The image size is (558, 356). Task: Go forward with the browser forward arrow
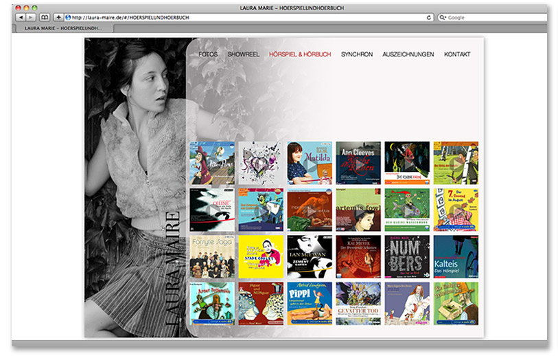31,17
